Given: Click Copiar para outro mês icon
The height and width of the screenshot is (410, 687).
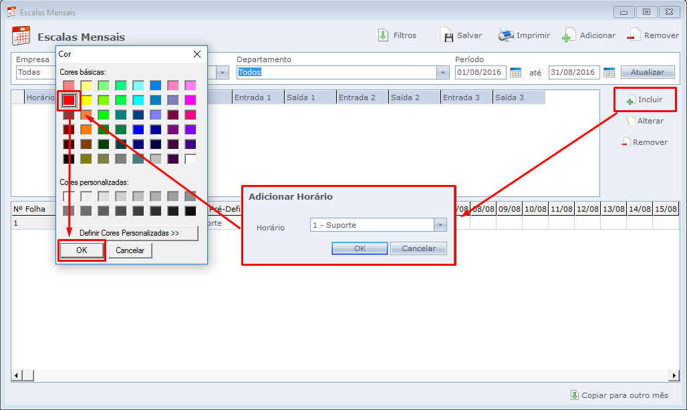Looking at the screenshot, I should coord(574,395).
